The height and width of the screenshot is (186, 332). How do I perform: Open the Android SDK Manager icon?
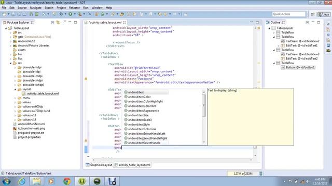31,14
